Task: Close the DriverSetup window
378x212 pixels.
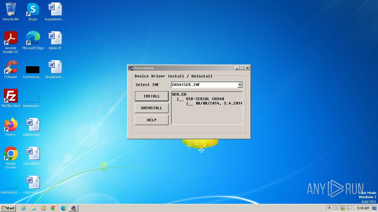Action: pos(247,68)
